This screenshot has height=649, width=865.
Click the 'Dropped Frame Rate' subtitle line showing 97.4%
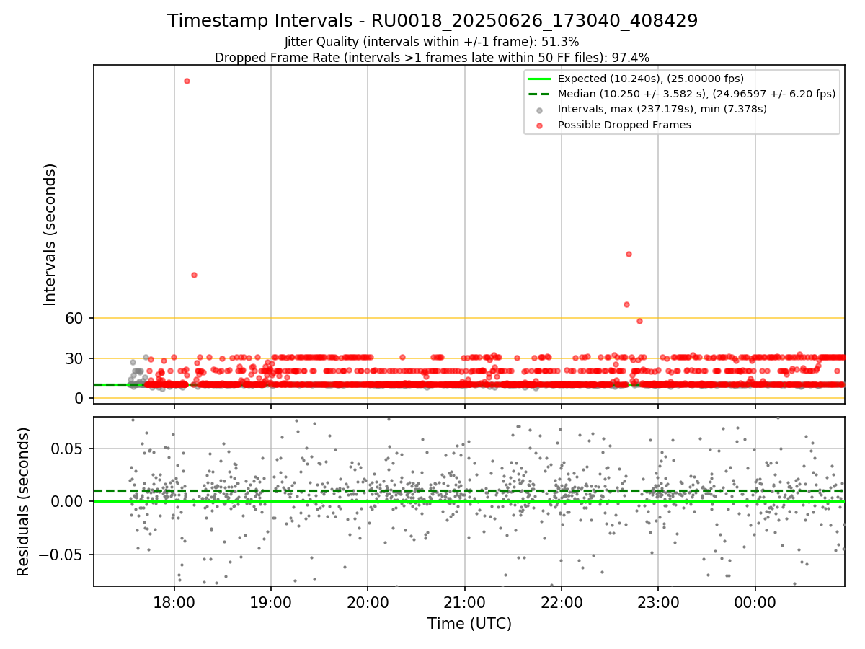(432, 58)
